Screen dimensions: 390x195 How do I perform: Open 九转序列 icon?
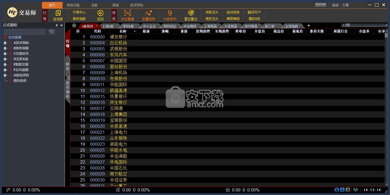click(170, 13)
